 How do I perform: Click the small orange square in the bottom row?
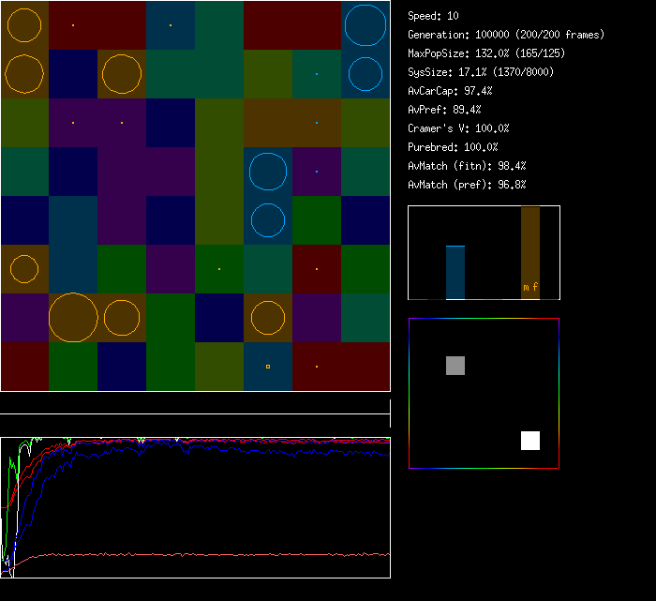point(268,366)
